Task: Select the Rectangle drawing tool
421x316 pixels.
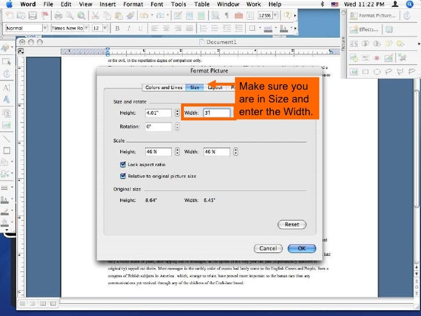Action: coord(6,150)
